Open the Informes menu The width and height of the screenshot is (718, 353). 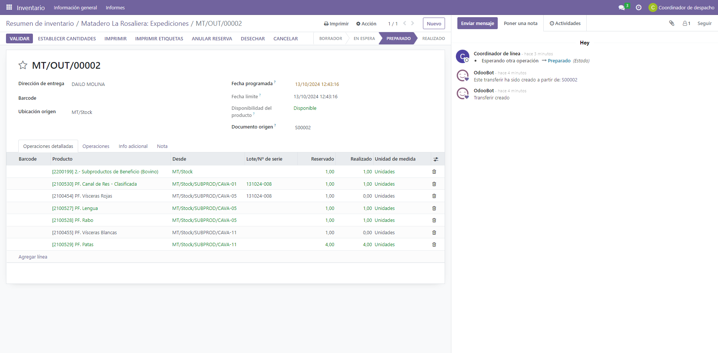(x=115, y=7)
